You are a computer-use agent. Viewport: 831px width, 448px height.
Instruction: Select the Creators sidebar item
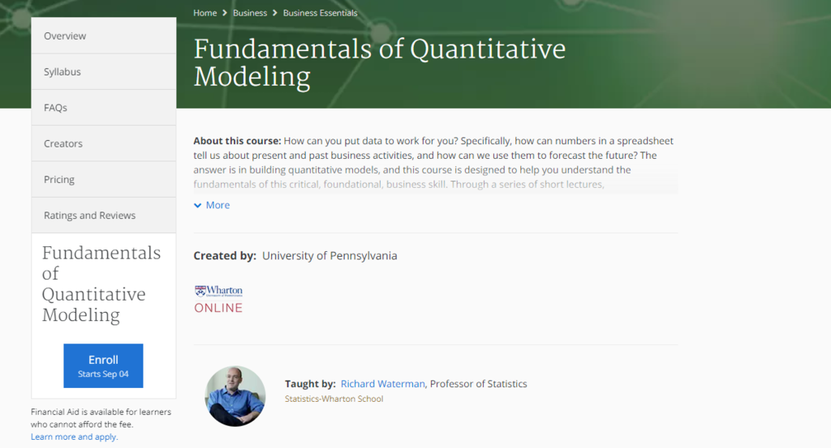pos(104,144)
